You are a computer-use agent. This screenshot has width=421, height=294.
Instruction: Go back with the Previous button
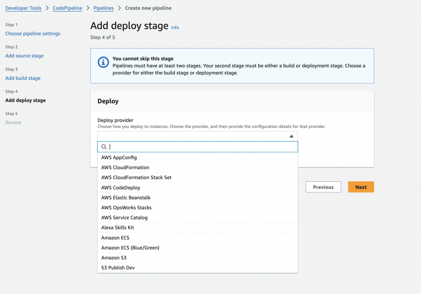click(x=323, y=187)
